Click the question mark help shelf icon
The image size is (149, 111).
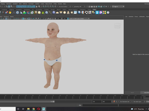point(108,13)
